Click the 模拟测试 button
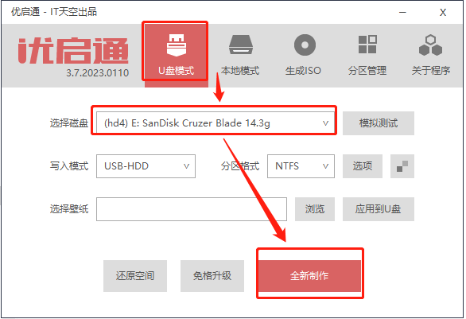Image resolution: width=466 pixels, height=319 pixels. [379, 123]
